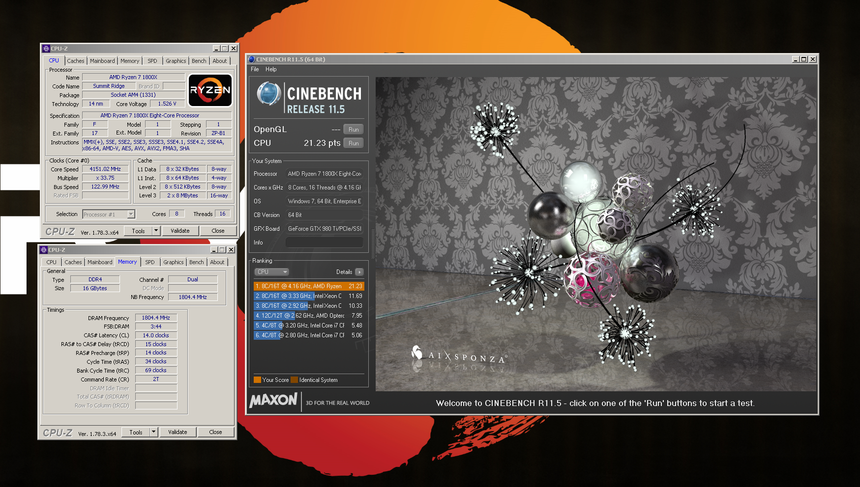Click the Identical System brown swatch
Viewport: 860px width, 487px height.
click(x=294, y=380)
